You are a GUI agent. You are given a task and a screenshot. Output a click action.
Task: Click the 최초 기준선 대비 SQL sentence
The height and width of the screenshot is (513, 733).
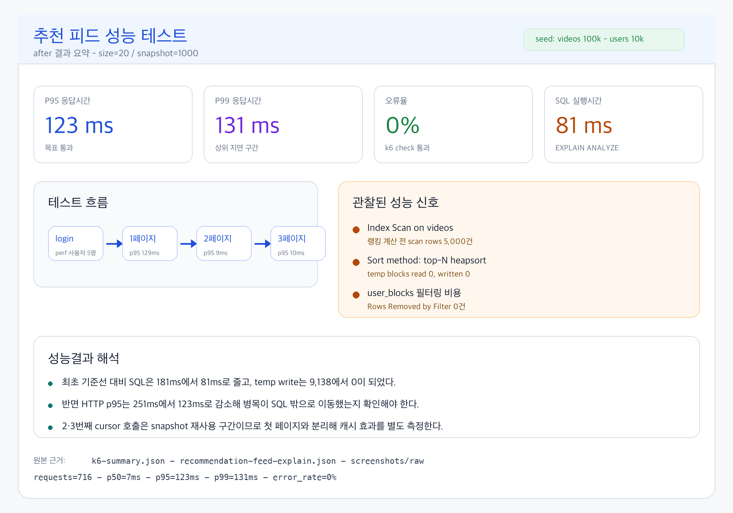point(228,382)
